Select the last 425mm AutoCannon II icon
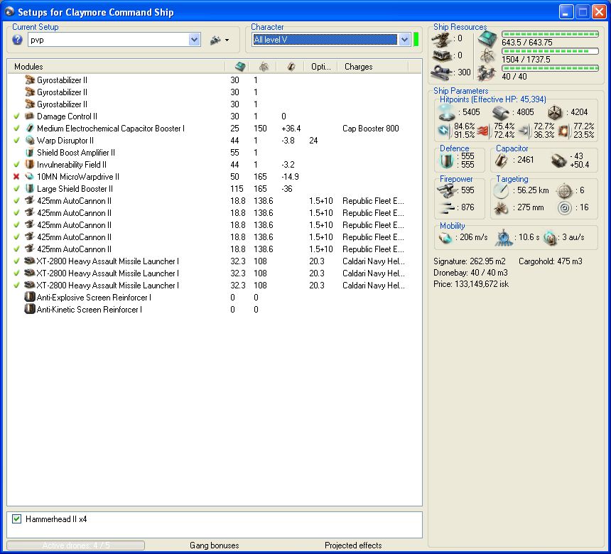This screenshot has width=611, height=554. click(x=30, y=249)
